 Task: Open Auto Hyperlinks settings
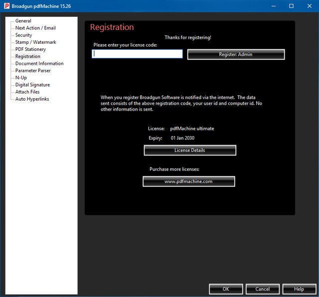pyautogui.click(x=32, y=99)
